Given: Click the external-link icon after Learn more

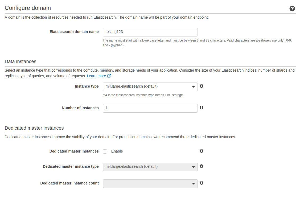Looking at the screenshot, I should [109, 76].
